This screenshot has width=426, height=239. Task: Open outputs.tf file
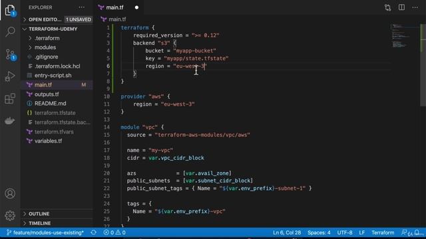point(57,94)
